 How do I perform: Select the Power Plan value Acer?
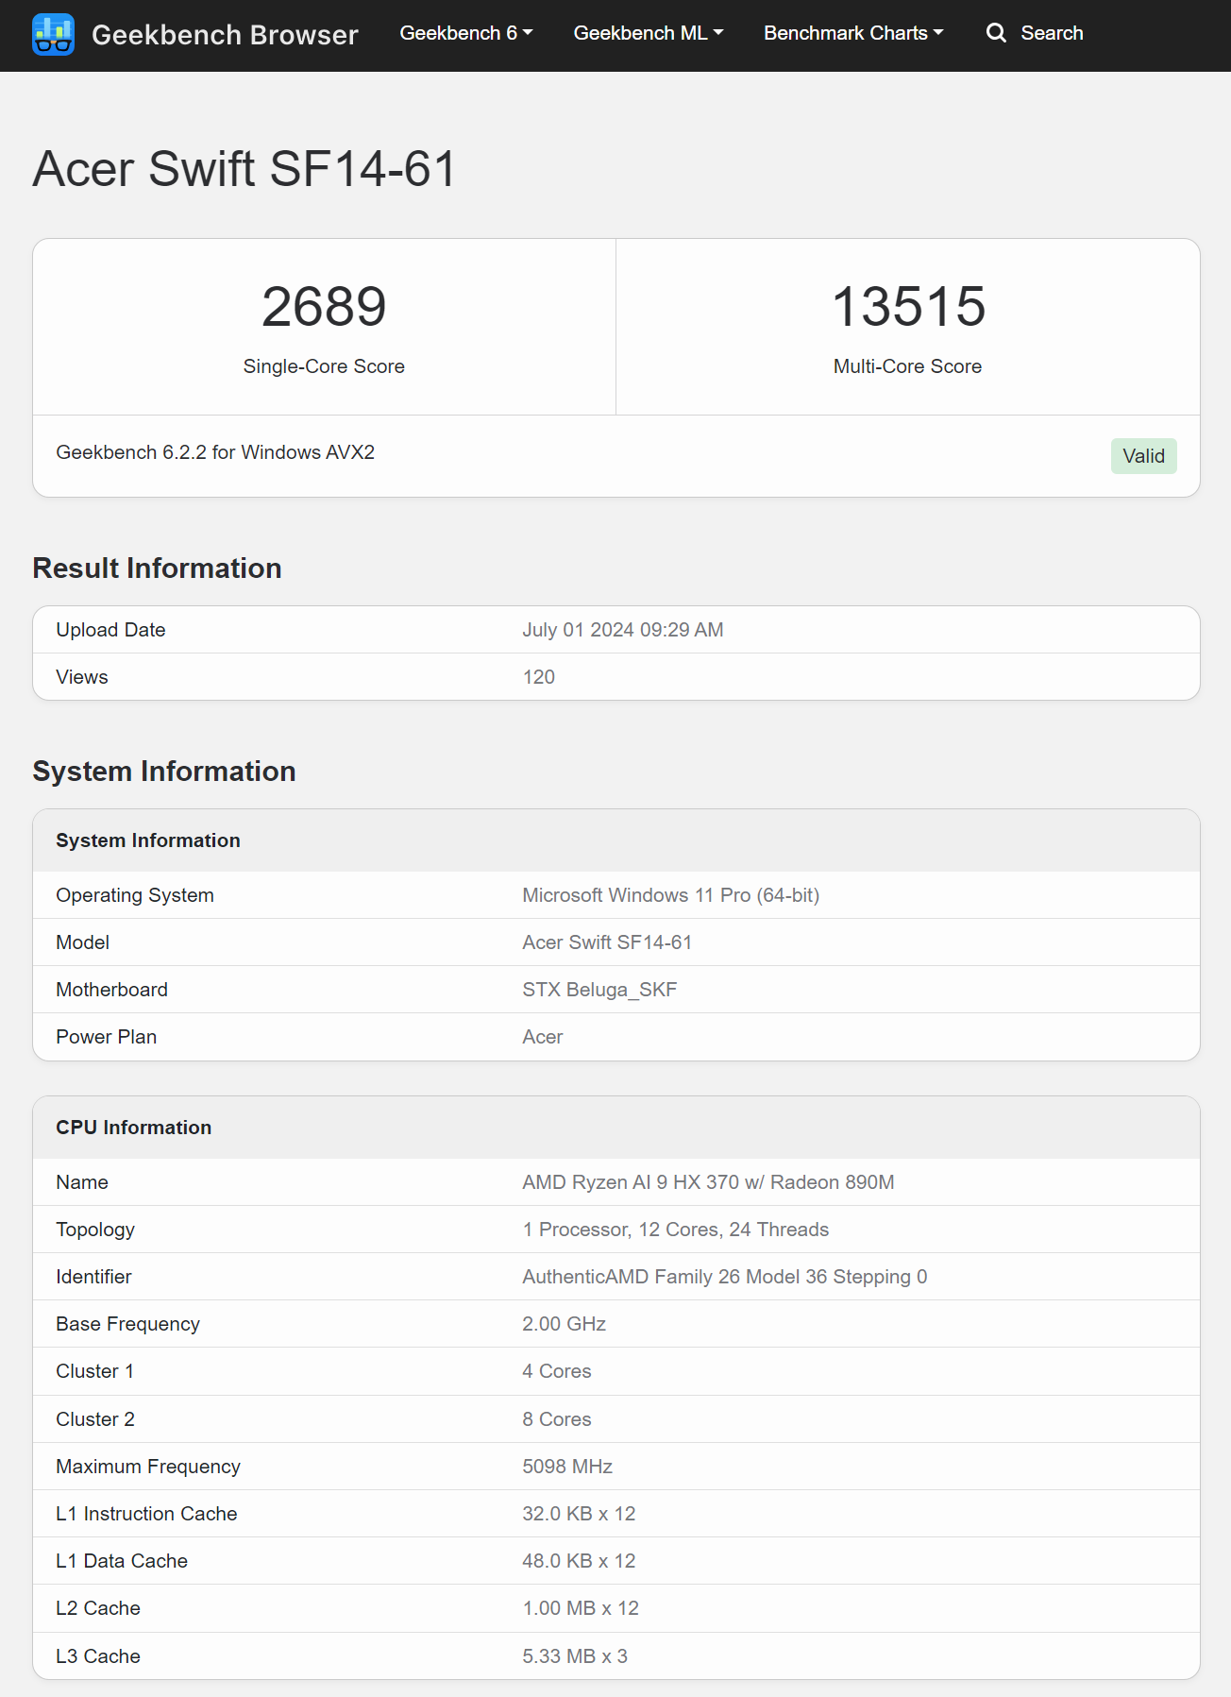click(x=543, y=1037)
